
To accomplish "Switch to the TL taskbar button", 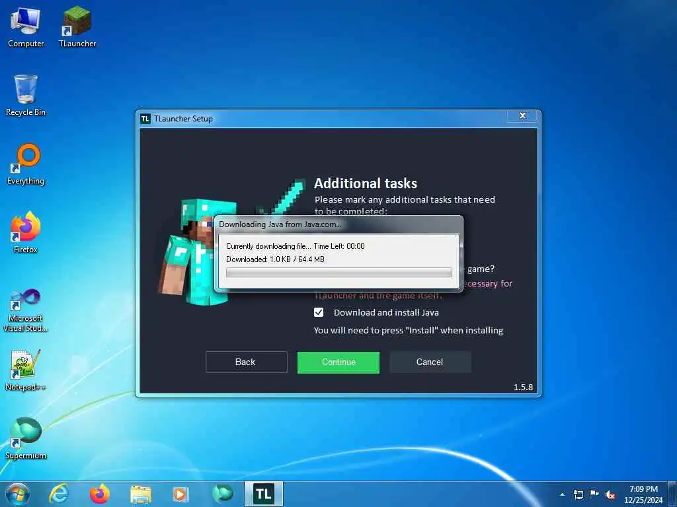I will pos(263,494).
